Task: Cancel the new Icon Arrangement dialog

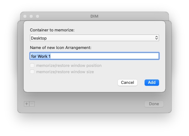Action: (127, 83)
